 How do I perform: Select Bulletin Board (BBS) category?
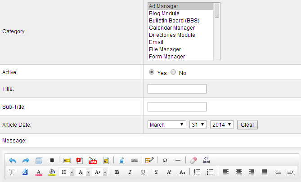click(180, 21)
